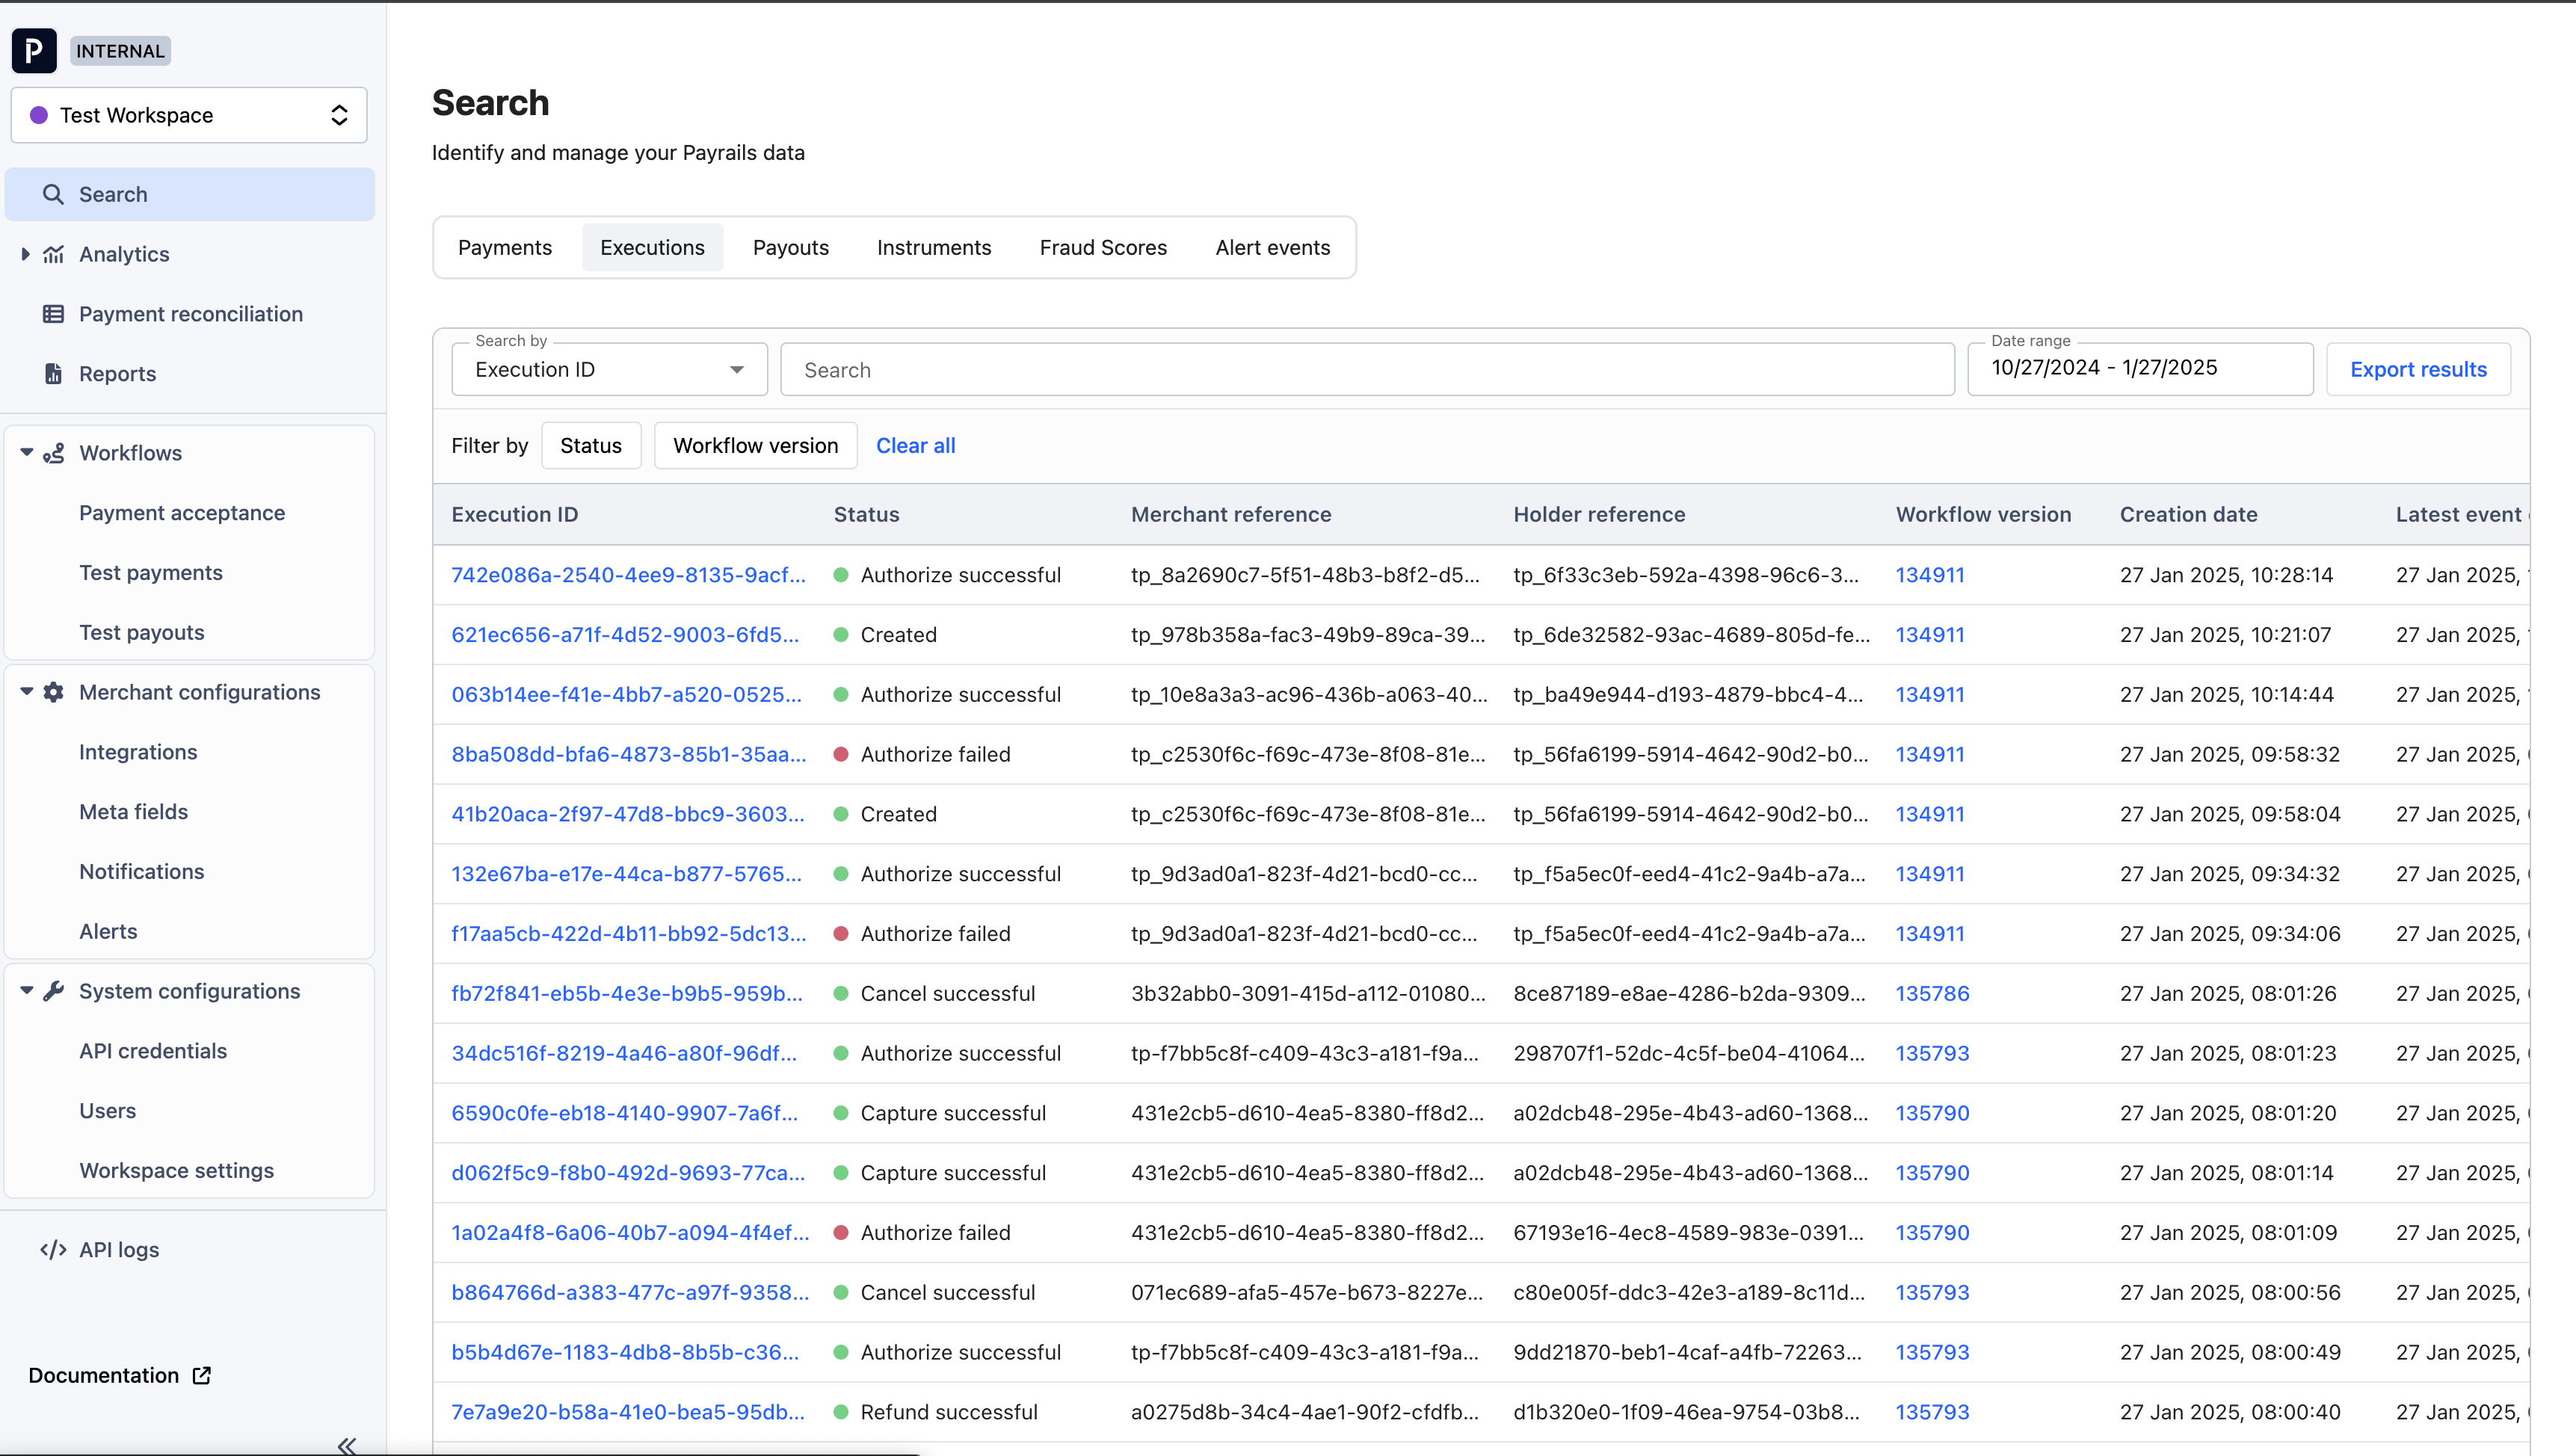The height and width of the screenshot is (1456, 2576).
Task: Click the System configurations wrench icon
Action: click(x=54, y=991)
